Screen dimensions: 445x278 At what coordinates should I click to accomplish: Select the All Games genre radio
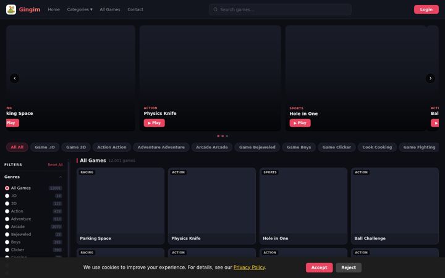pyautogui.click(x=7, y=188)
